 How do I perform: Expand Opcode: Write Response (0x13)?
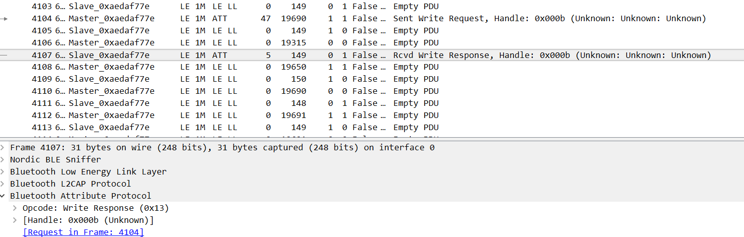15,208
